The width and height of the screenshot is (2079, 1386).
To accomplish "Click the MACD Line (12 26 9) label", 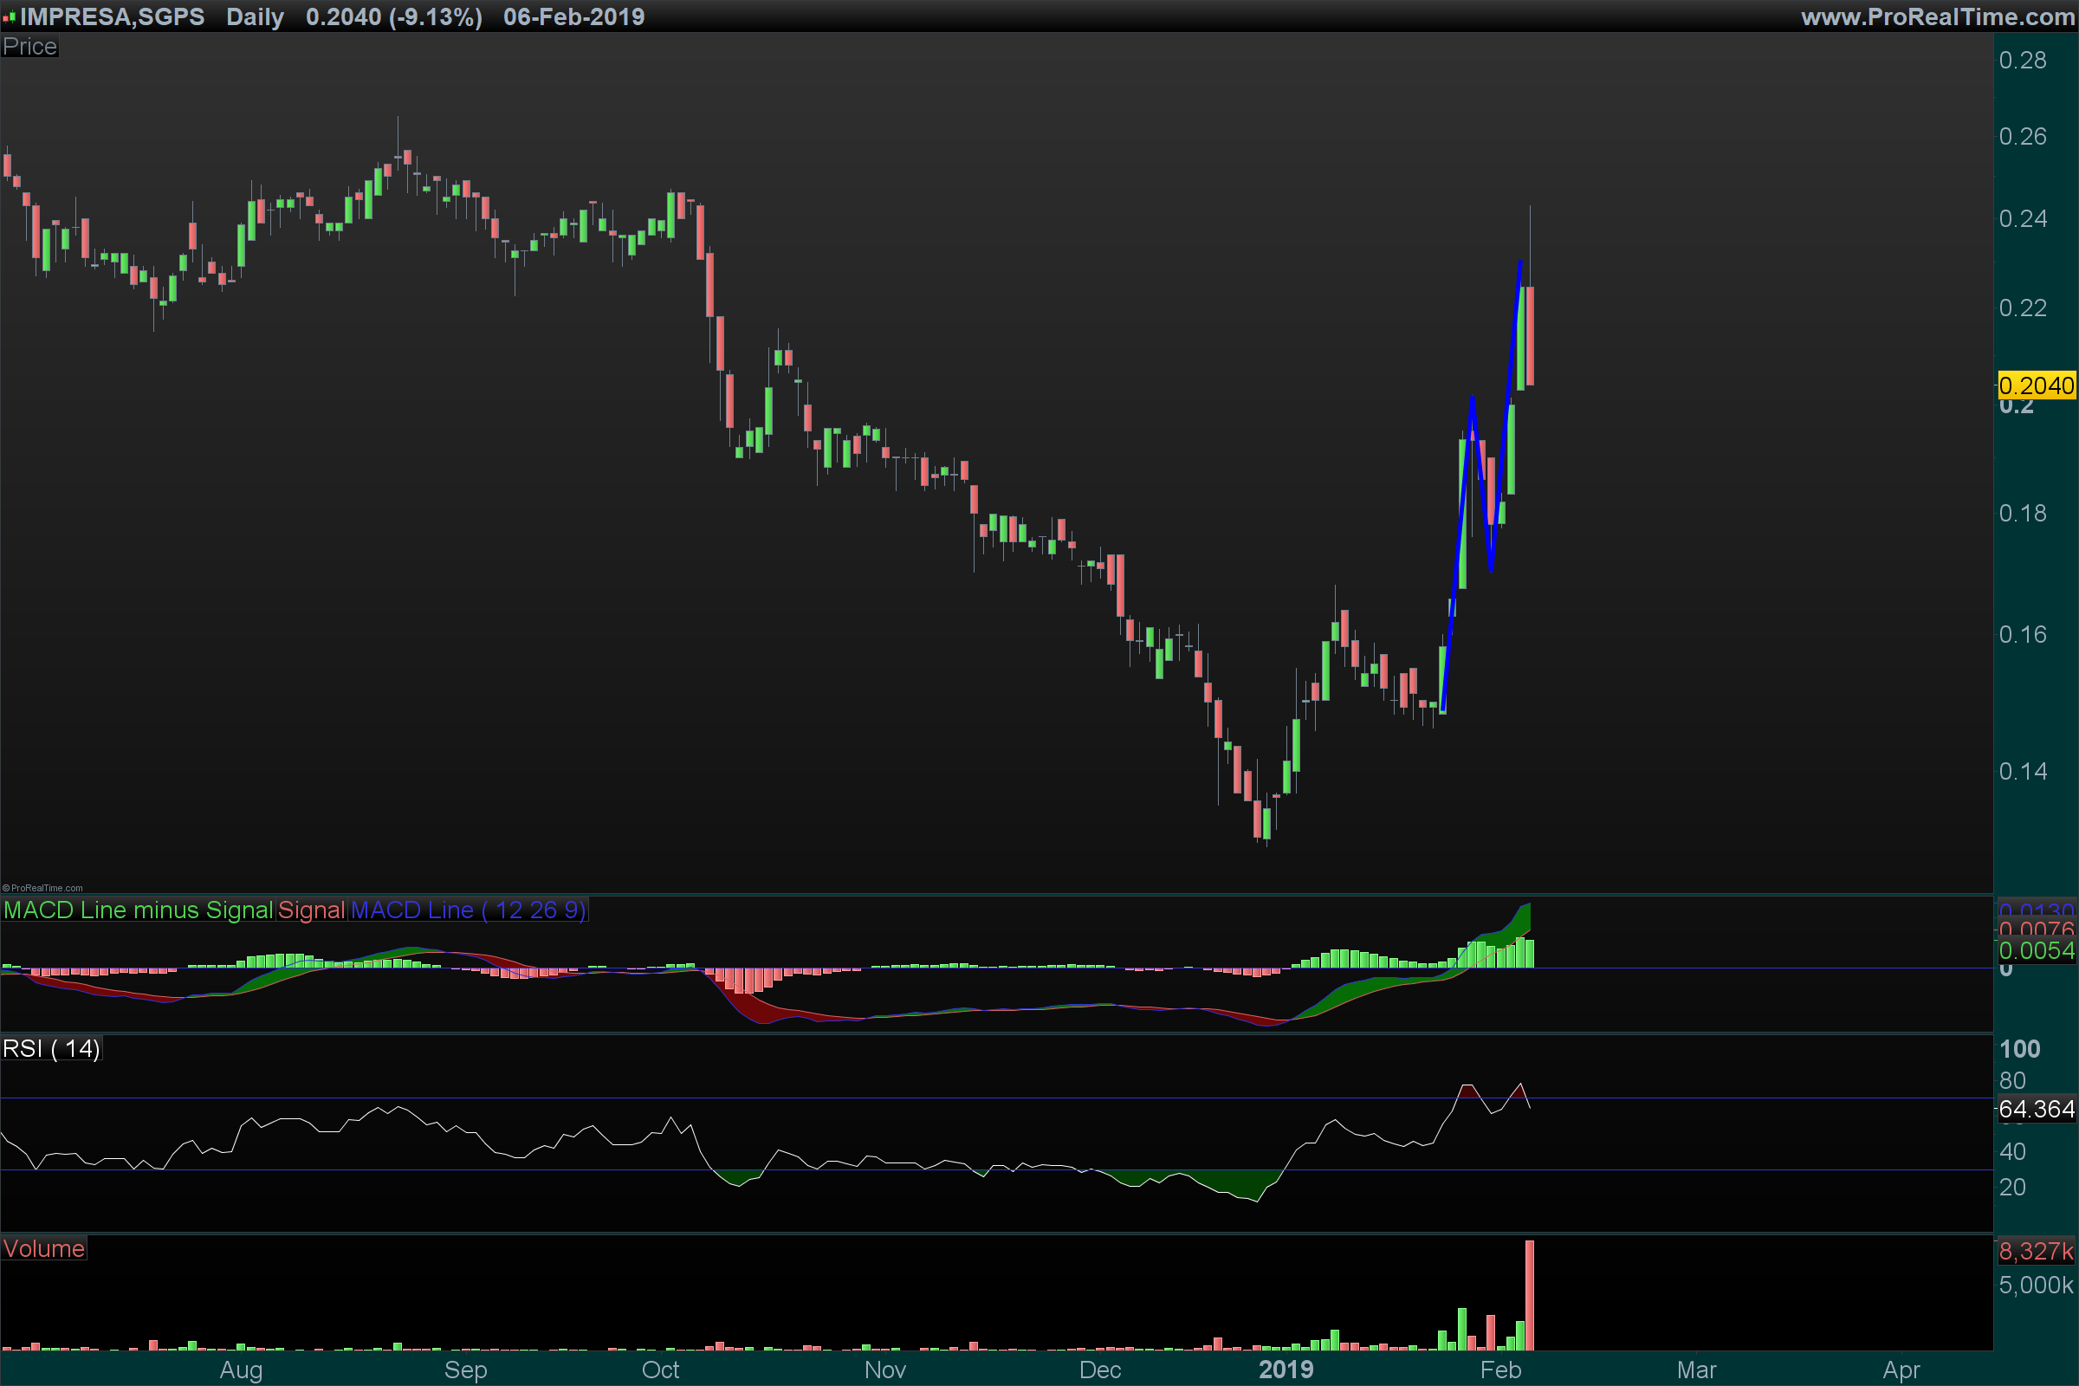I will pyautogui.click(x=469, y=910).
